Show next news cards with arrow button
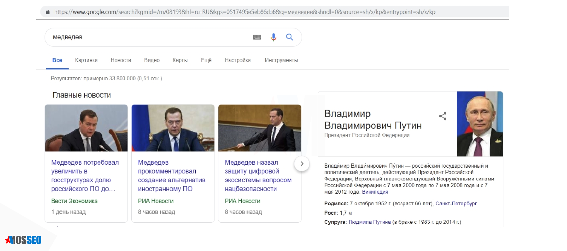 tap(302, 164)
